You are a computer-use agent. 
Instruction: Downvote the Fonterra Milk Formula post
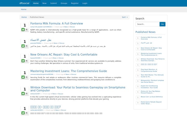[x=26, y=29]
